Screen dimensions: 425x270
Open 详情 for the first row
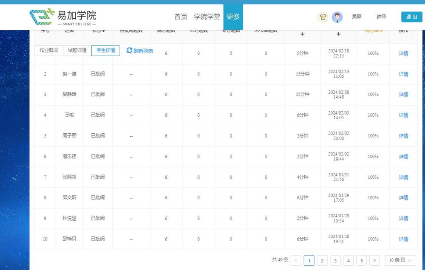(x=403, y=53)
